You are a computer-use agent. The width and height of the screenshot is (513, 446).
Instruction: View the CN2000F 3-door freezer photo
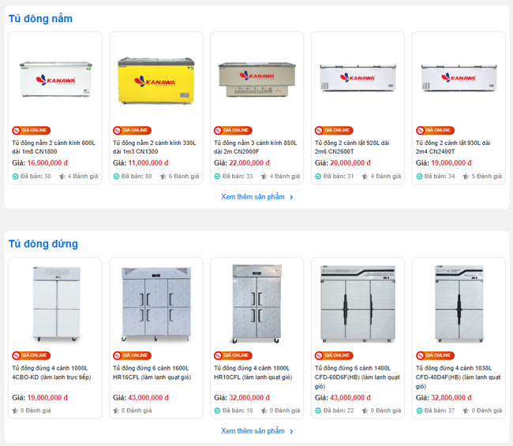point(256,77)
